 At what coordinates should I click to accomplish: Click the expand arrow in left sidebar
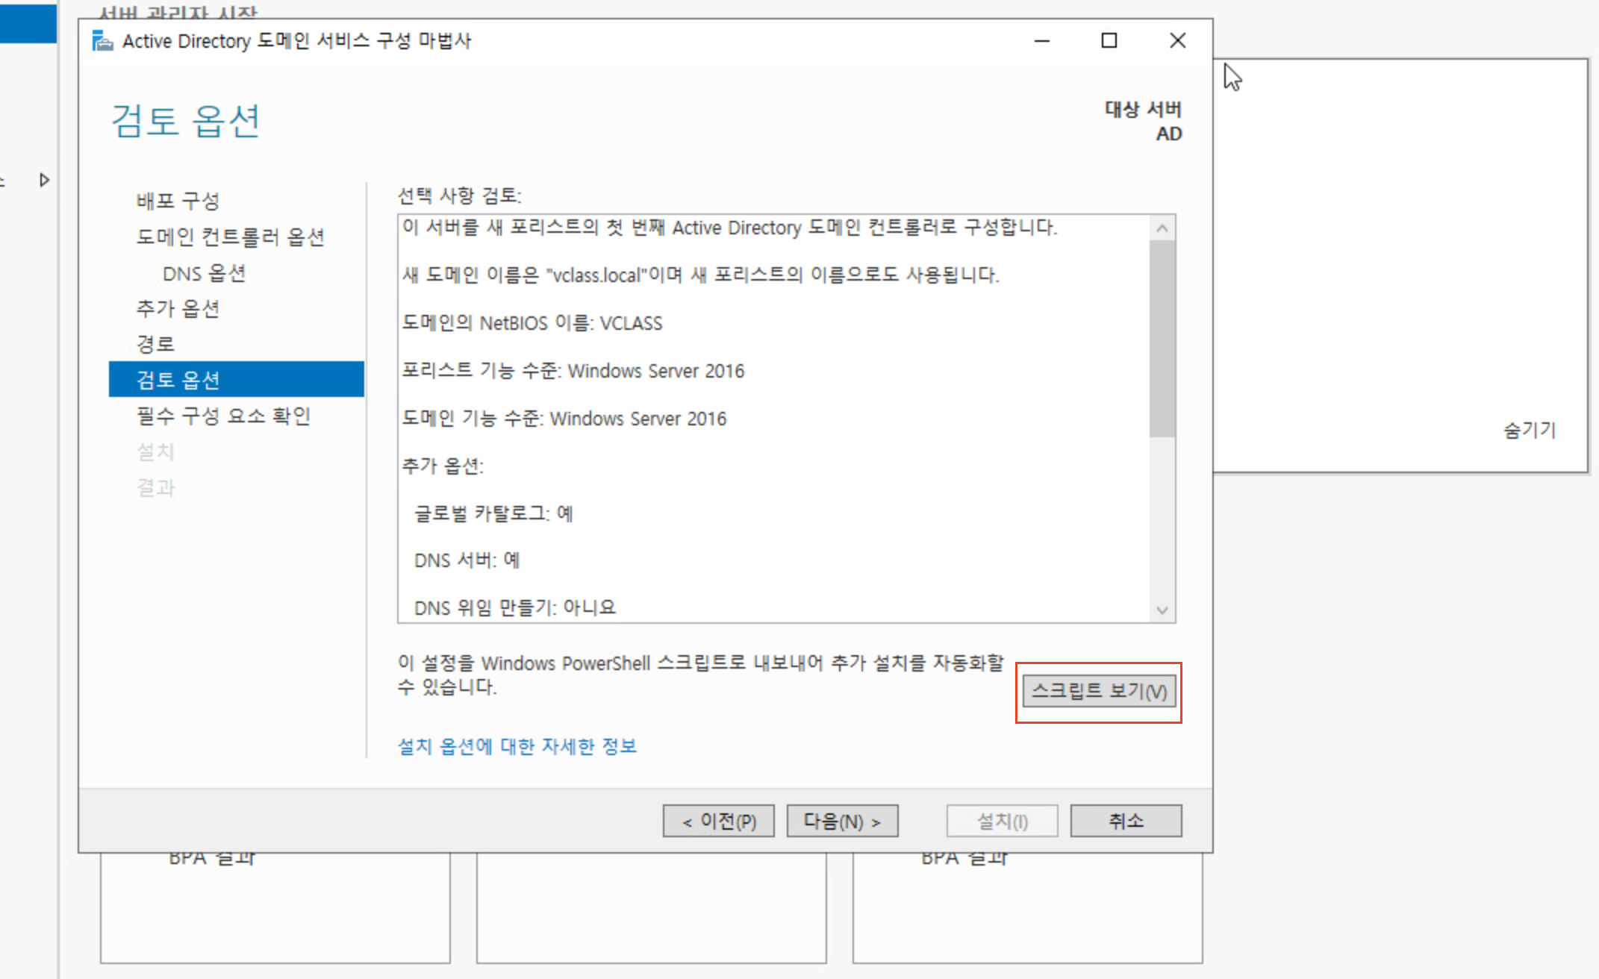[44, 180]
